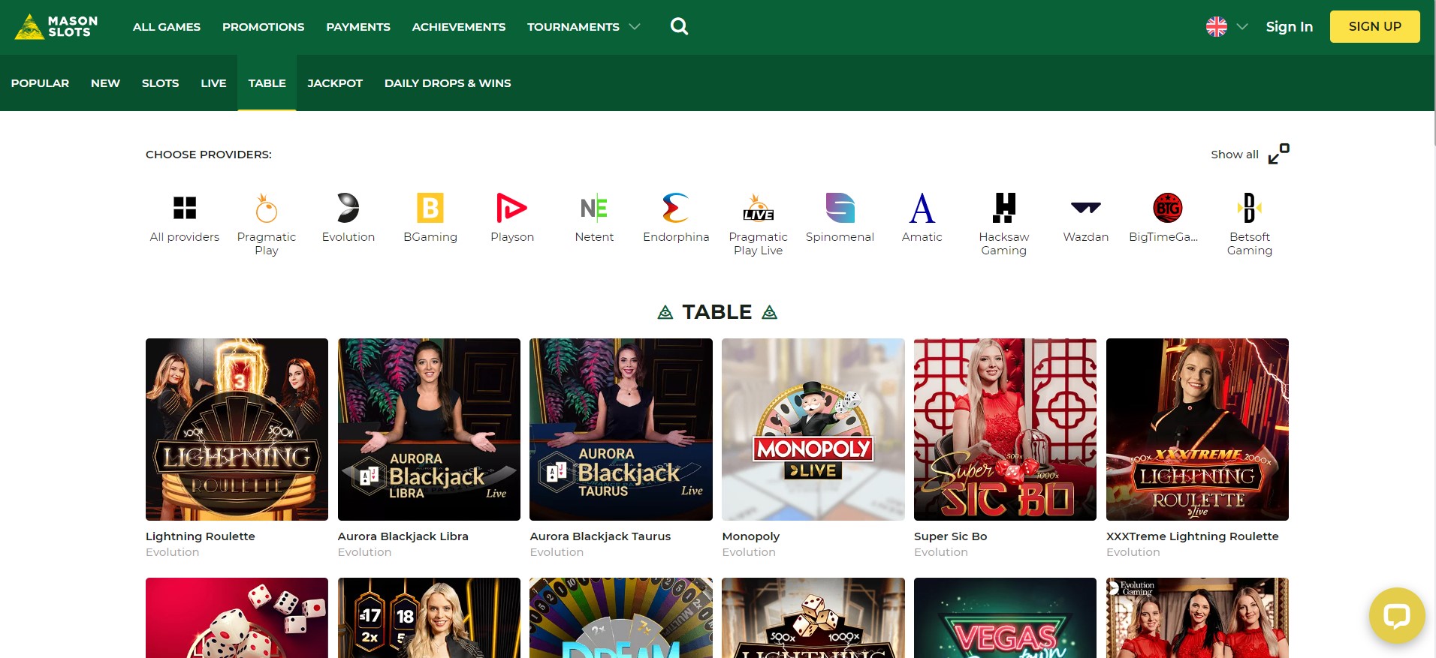
Task: Switch to the Popular tab
Action: pos(40,83)
